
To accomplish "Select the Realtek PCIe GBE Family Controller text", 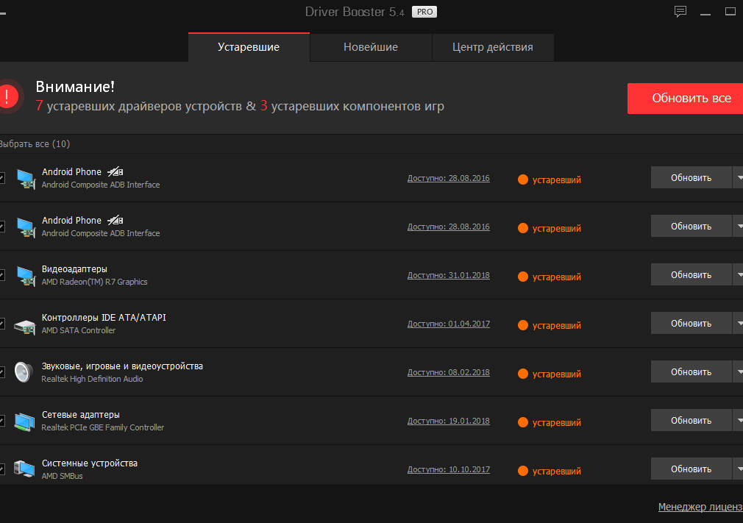I will pos(103,427).
